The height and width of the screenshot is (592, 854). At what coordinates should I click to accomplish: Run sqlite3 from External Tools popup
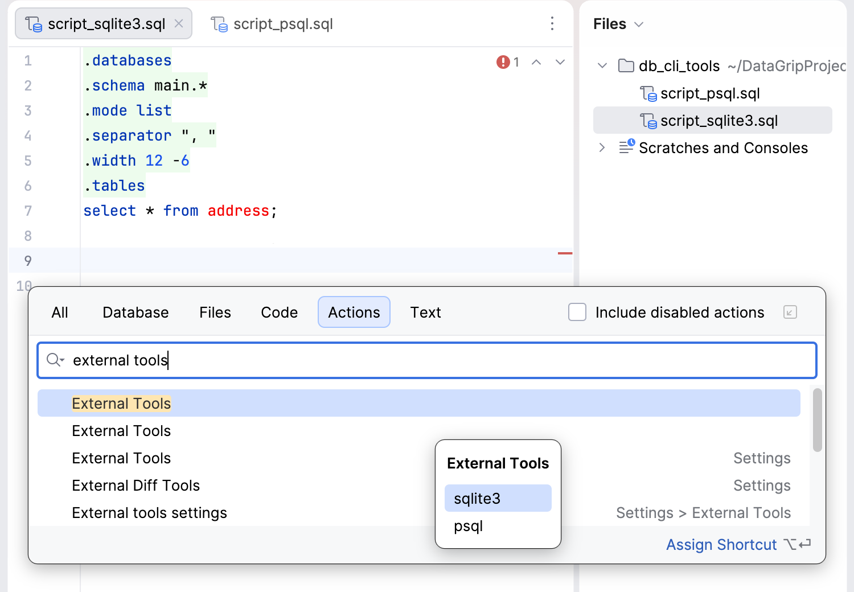(498, 498)
